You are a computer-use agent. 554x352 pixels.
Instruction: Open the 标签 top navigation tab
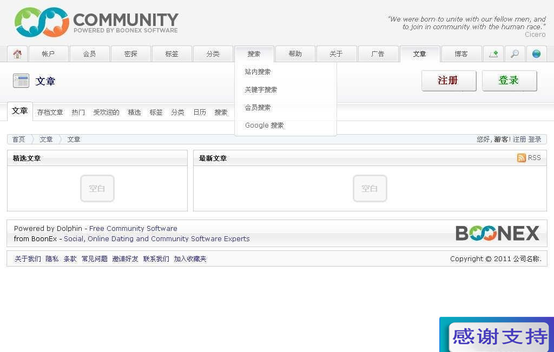point(172,54)
